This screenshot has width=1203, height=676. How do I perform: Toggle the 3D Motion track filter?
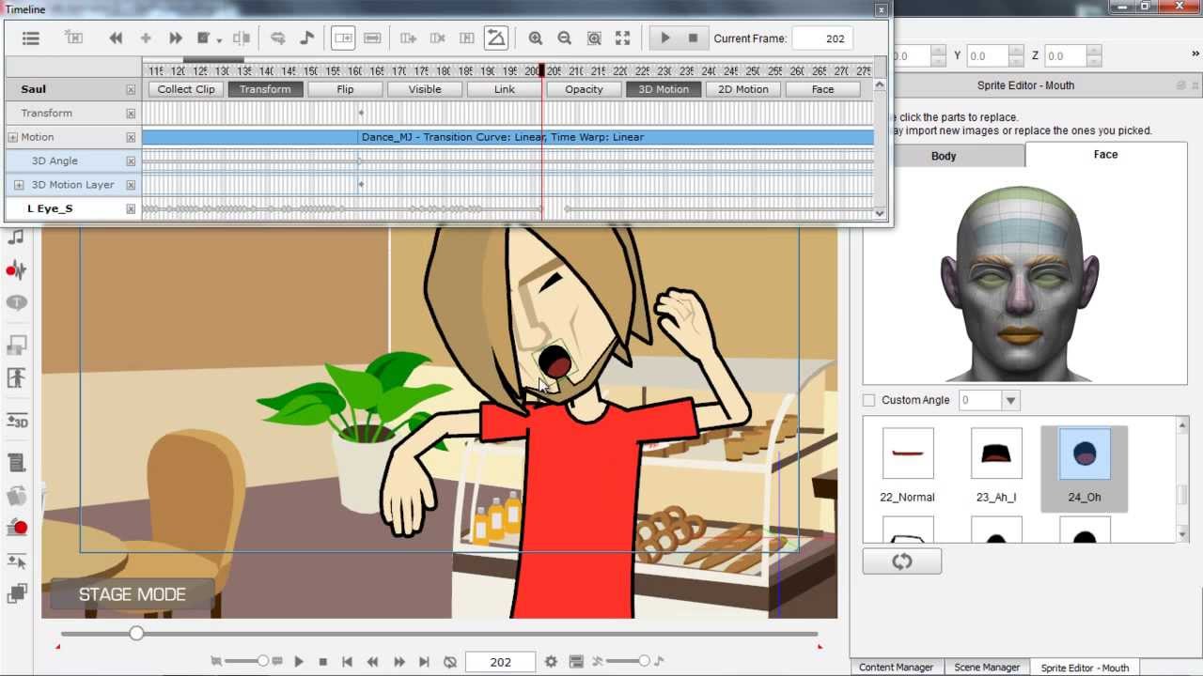pos(663,89)
